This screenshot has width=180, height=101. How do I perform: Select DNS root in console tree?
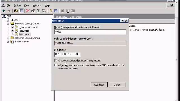[9, 16]
